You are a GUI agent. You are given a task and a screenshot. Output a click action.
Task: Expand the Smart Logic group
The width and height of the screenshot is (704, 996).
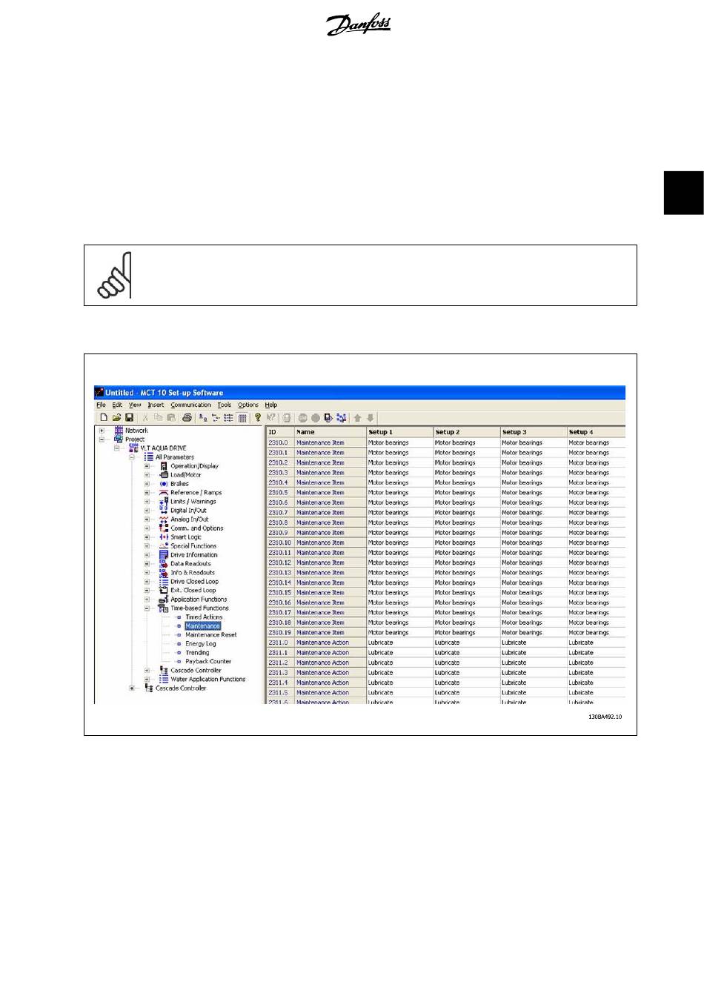pyautogui.click(x=147, y=537)
